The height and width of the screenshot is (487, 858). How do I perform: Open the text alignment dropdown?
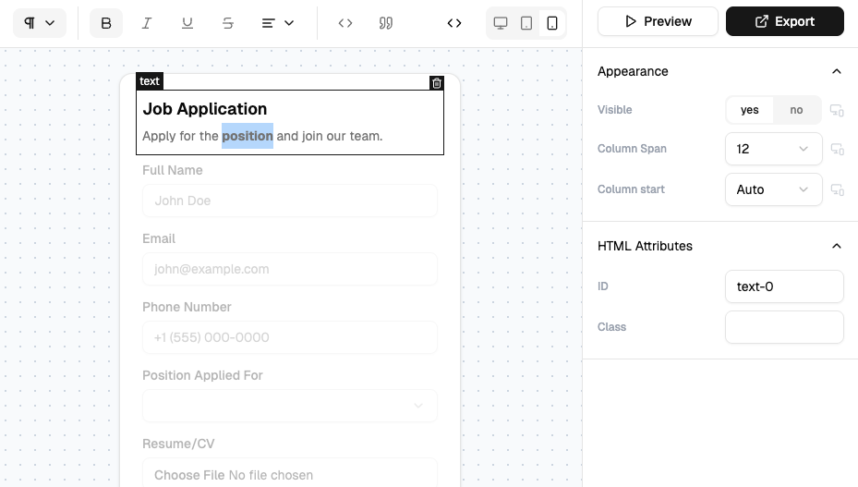277,23
